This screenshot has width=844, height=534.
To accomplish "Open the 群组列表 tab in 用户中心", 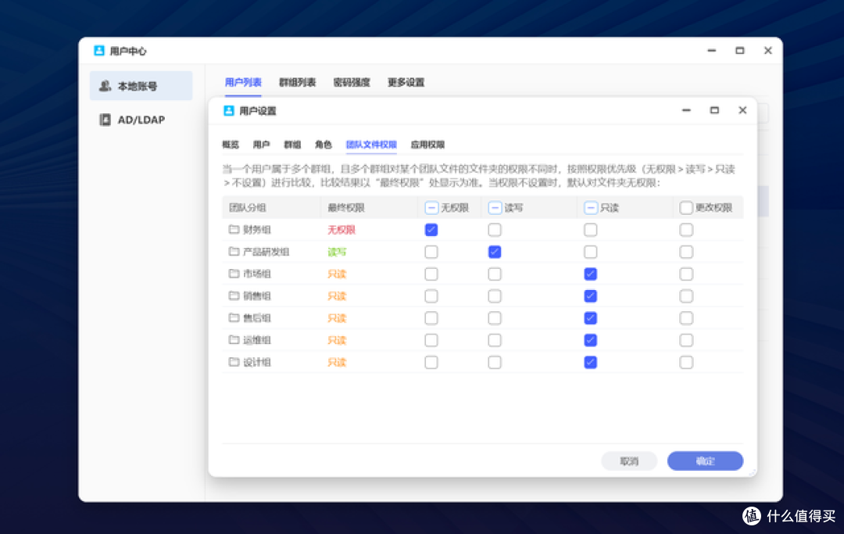I will (297, 82).
